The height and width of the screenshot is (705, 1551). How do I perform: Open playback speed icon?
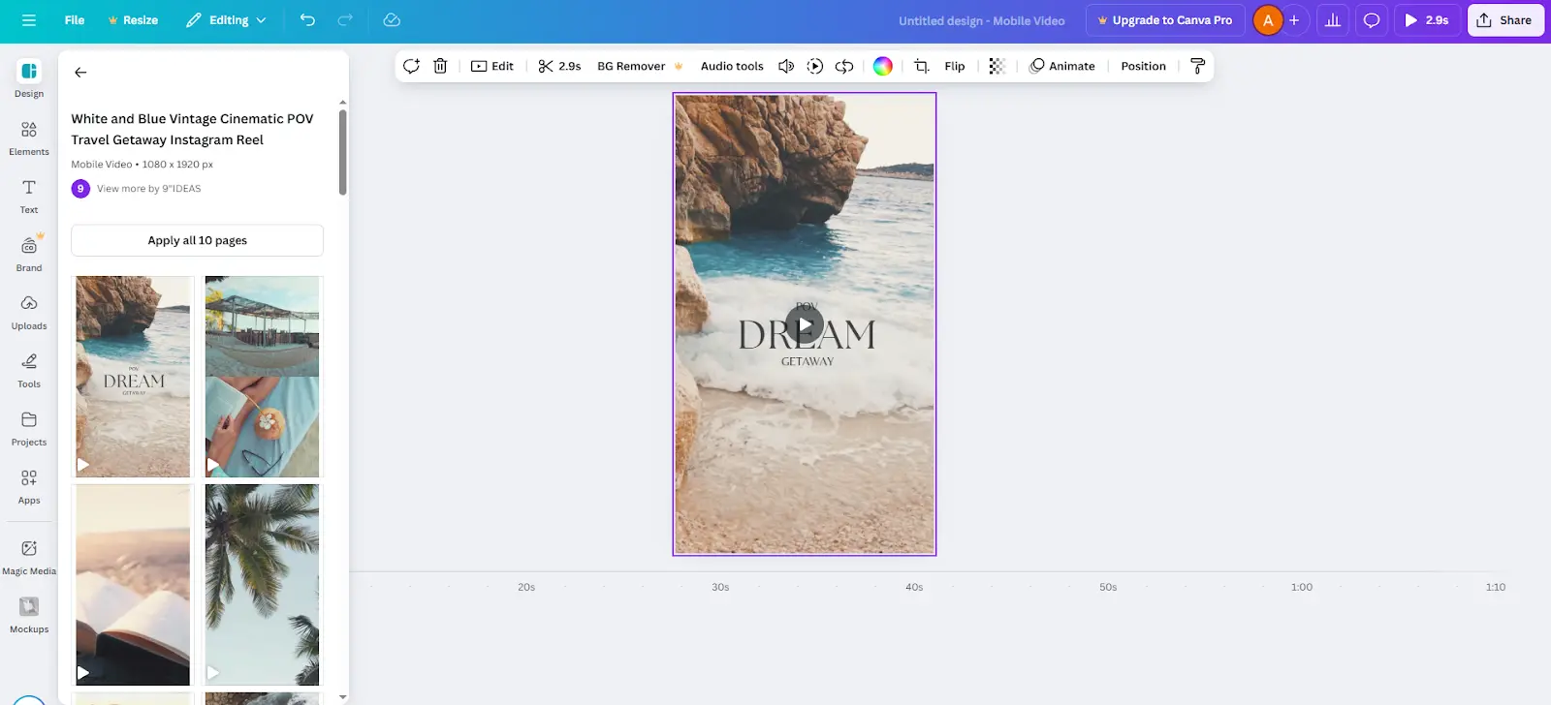pyautogui.click(x=815, y=66)
